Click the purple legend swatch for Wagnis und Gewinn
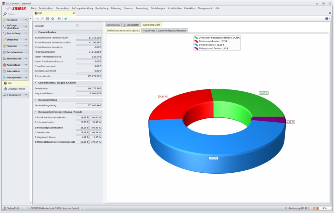This screenshot has width=334, height=213. [196, 48]
